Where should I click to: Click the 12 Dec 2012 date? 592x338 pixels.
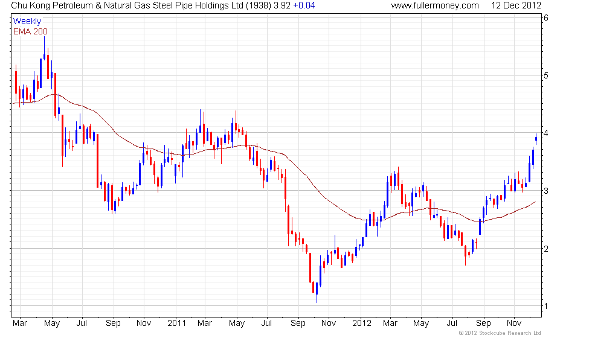click(516, 5)
